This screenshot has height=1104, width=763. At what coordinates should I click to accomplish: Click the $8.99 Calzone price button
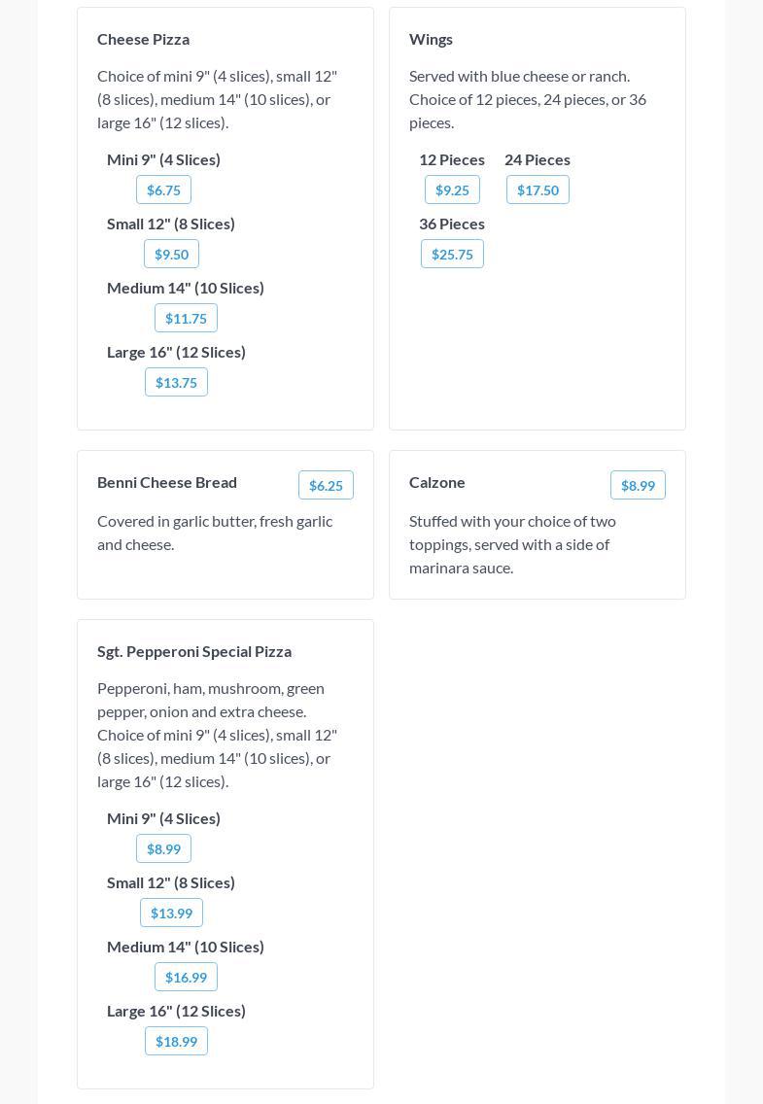pos(638,486)
